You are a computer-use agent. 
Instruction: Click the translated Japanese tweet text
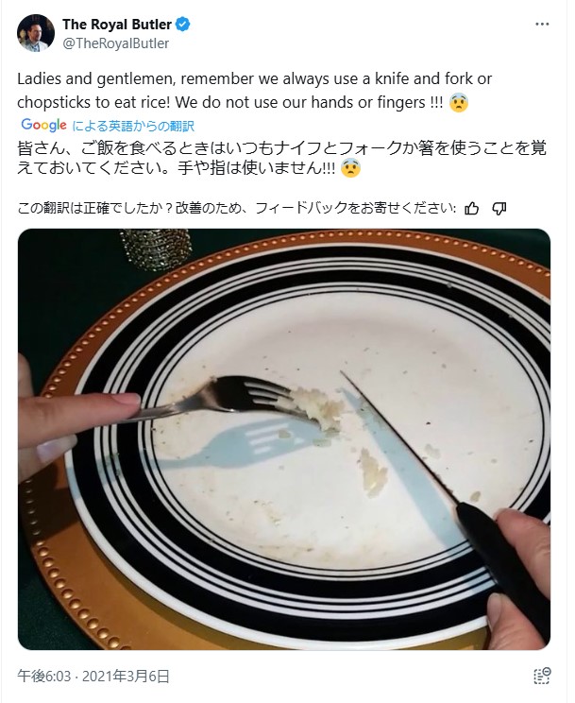(281, 158)
